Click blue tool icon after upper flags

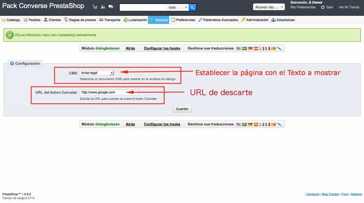click(x=279, y=49)
